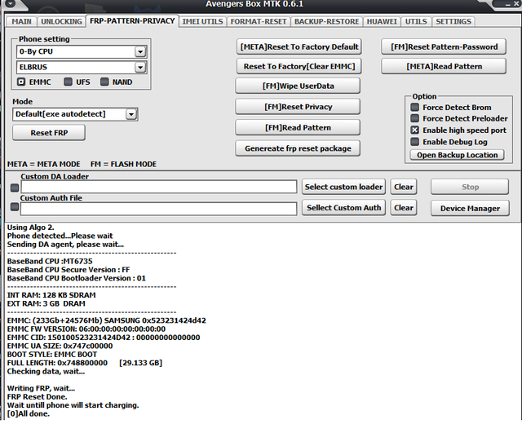Focus the Custom DA Loader path field

click(159, 187)
